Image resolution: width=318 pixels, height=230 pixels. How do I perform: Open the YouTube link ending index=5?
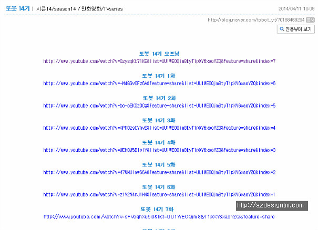coord(159,106)
